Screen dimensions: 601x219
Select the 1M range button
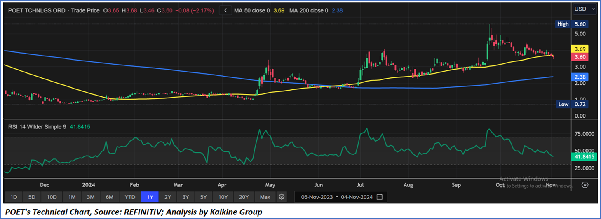tap(72, 197)
